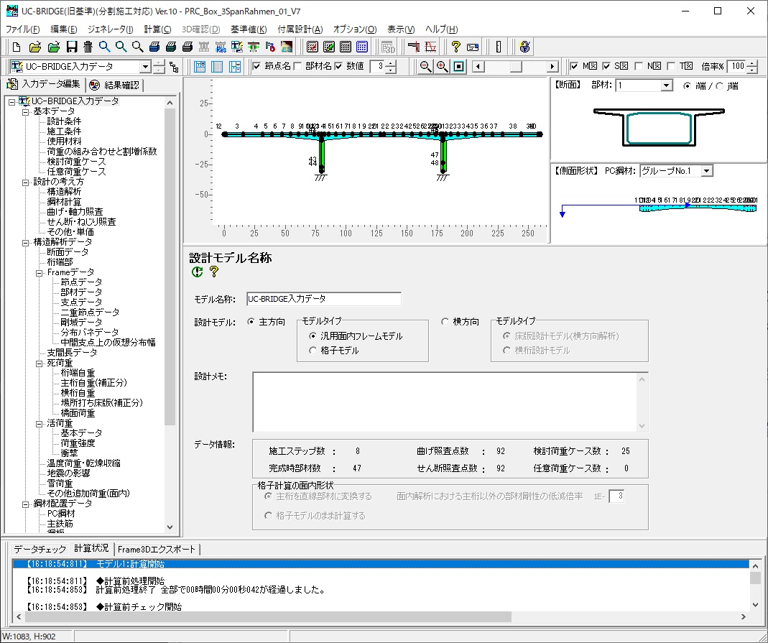Enable the 部材名 checkbox

point(297,66)
